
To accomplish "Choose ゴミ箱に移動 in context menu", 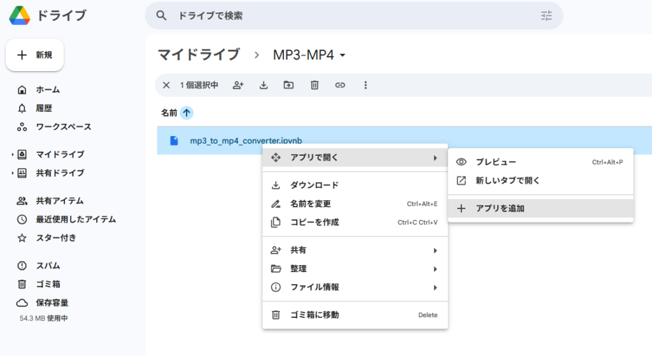I will (355, 315).
